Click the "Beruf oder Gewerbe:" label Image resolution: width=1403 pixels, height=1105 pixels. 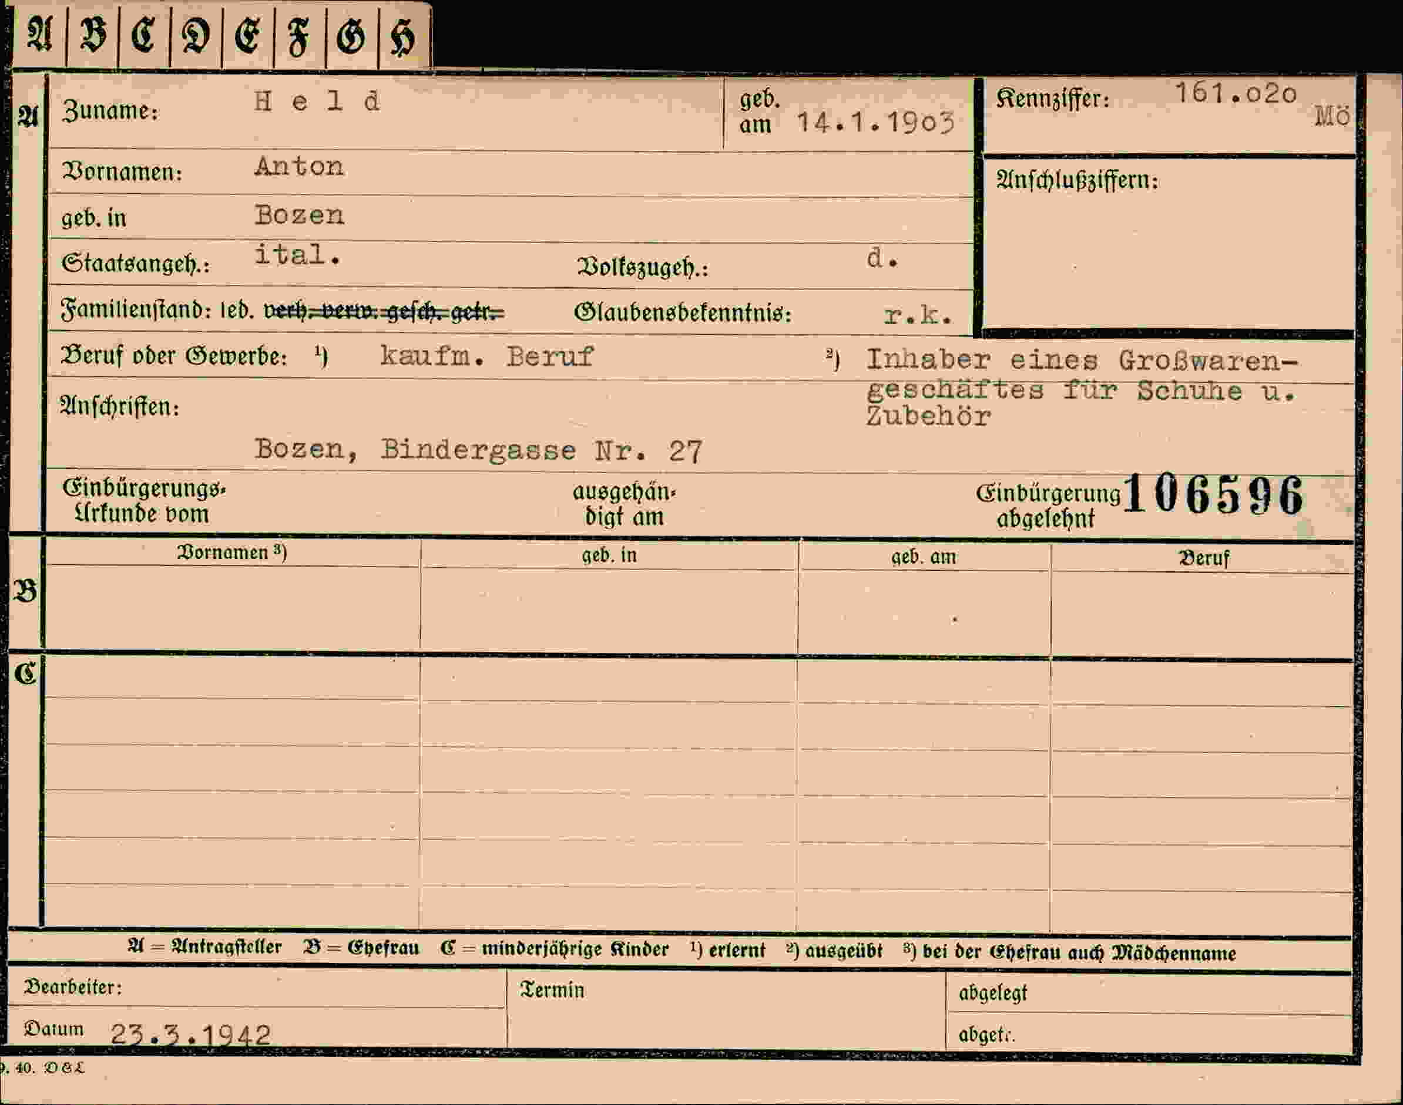173,356
